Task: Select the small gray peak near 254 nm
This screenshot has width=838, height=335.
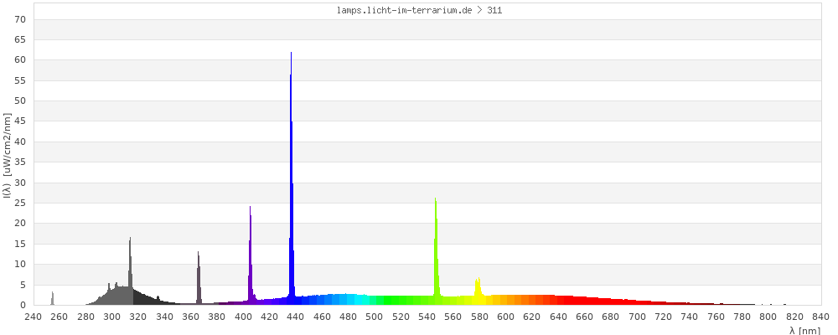Action: point(52,298)
